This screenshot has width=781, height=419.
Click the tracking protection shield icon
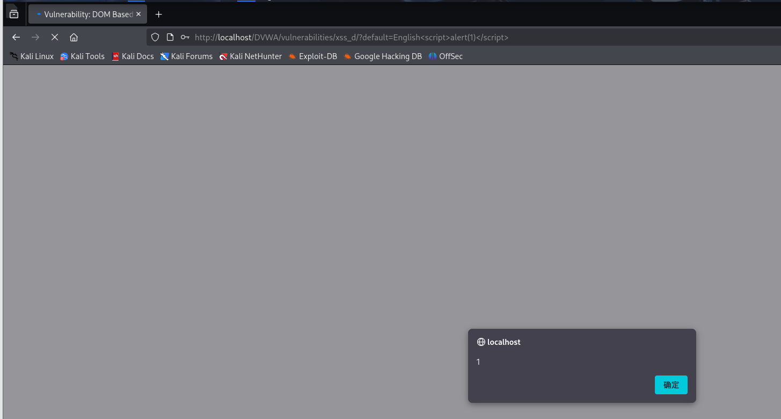tap(155, 37)
